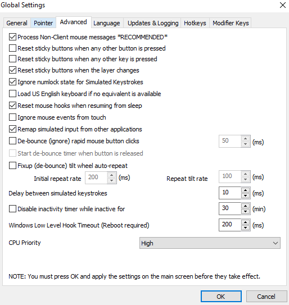Viewport: 289px width, 305px height.
Task: Decrease delay between simulated keystrokes value
Action: click(x=245, y=195)
